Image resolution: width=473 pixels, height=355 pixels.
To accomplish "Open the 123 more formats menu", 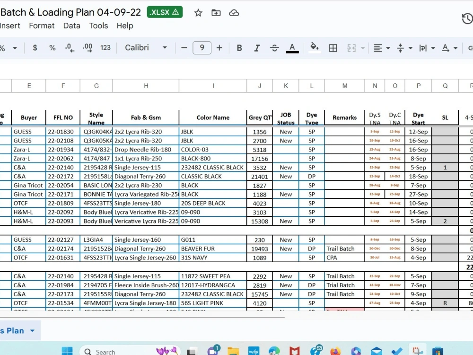I will coord(105,48).
